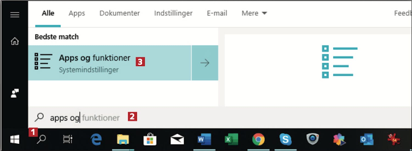
Task: Launch Excel from the taskbar
Action: pos(231,140)
